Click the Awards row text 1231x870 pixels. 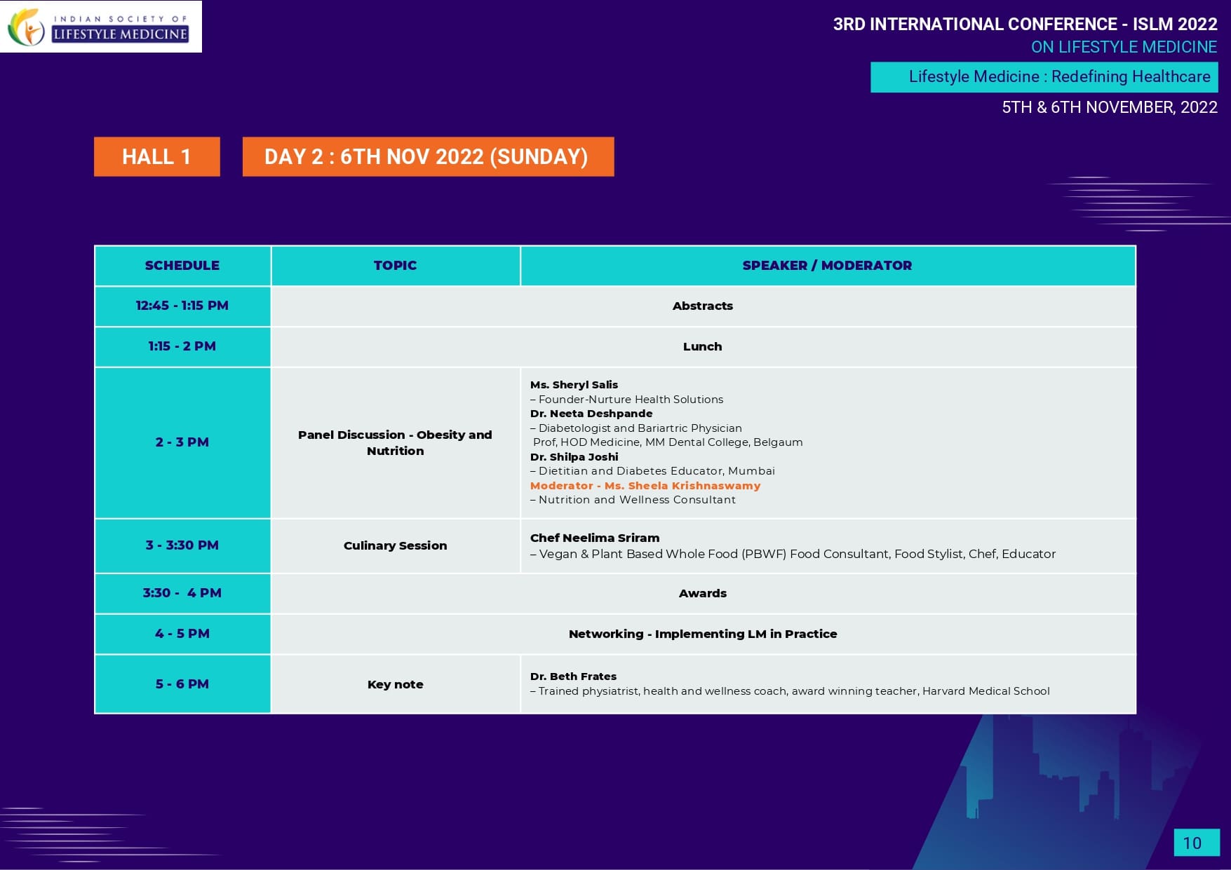[702, 593]
